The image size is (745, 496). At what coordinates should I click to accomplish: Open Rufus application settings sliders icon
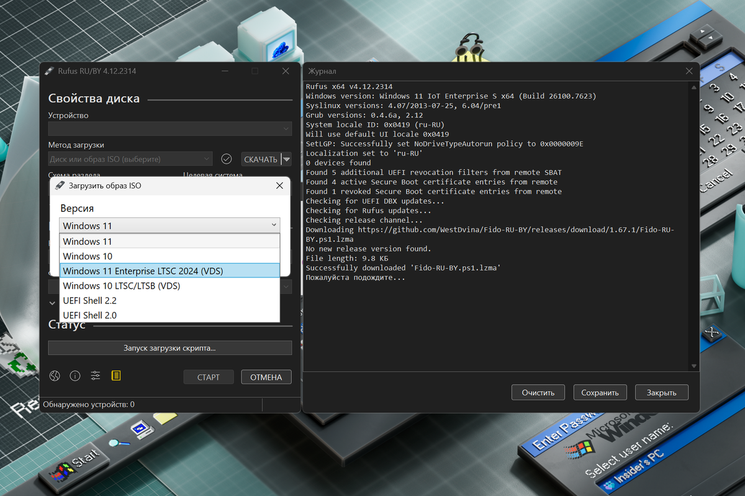[x=95, y=376]
